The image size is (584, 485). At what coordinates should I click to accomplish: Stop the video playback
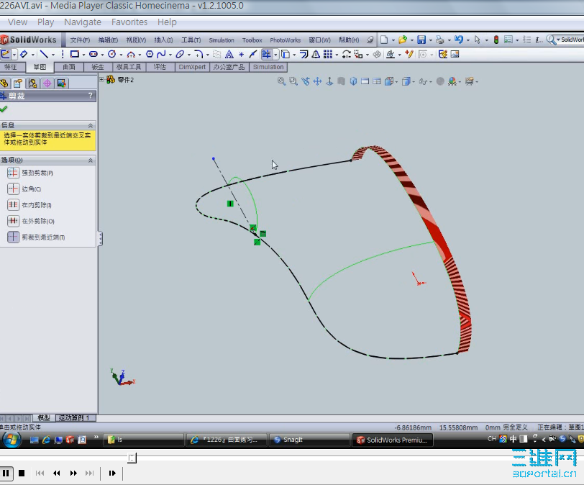[x=22, y=473]
